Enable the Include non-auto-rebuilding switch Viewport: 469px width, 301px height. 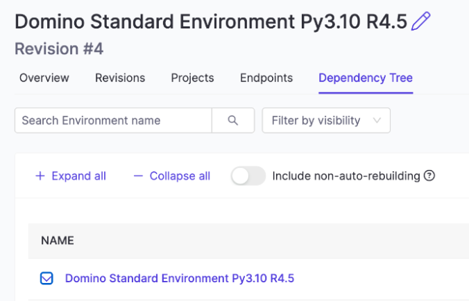248,176
